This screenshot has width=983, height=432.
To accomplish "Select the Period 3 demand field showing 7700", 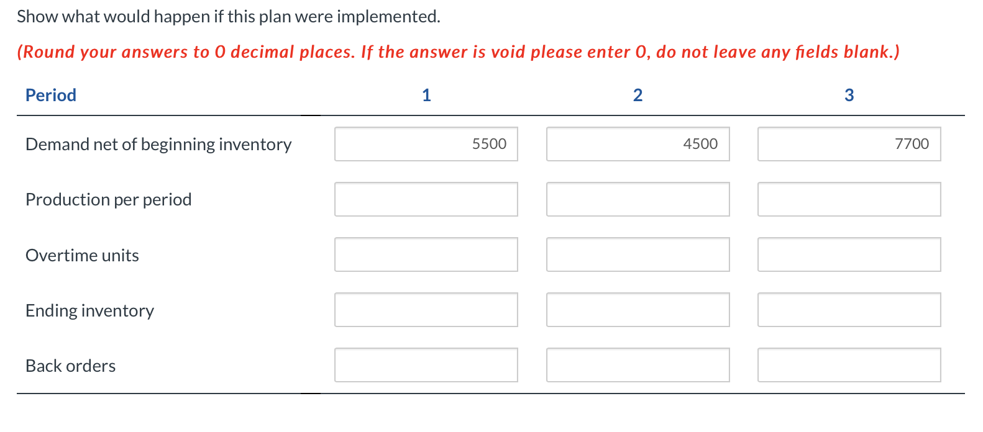I will pos(849,143).
